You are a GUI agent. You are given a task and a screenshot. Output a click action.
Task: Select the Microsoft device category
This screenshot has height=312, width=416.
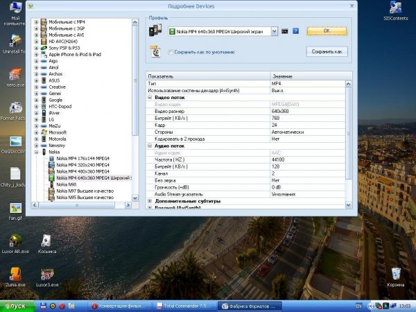click(58, 132)
